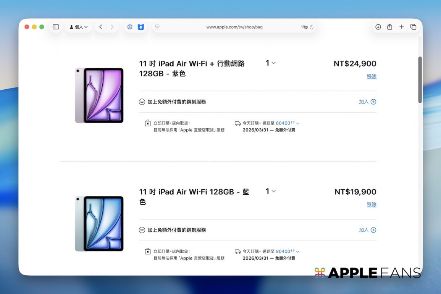Add engraving to the purple iPad Air
Screen dimensions: 441x294
coord(367,102)
